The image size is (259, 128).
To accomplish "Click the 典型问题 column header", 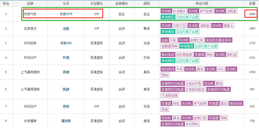I will [202, 3].
